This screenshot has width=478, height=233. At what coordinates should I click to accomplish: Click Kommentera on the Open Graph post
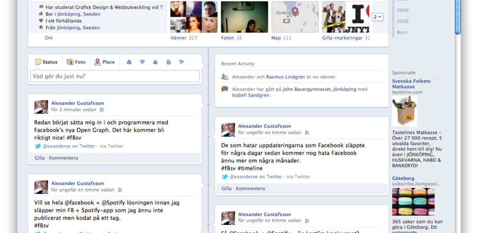click(x=64, y=158)
